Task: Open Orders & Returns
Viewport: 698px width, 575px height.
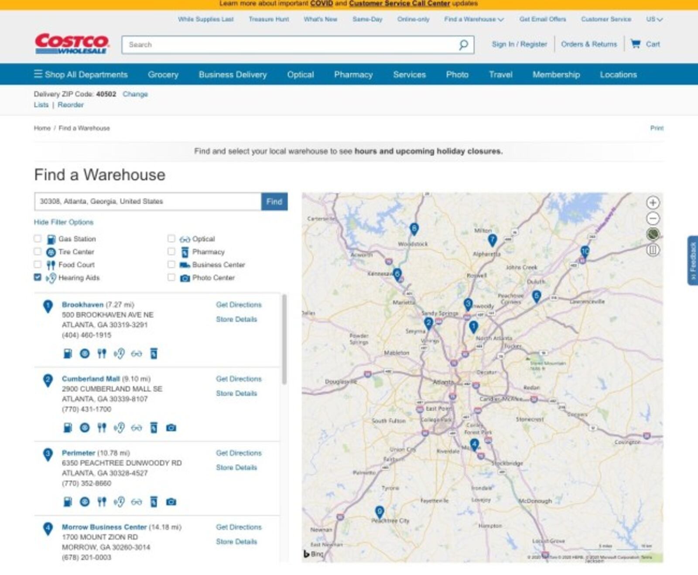Action: [589, 44]
